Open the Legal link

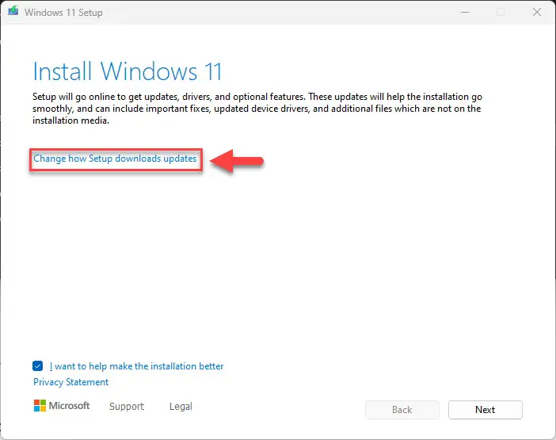[x=181, y=406]
